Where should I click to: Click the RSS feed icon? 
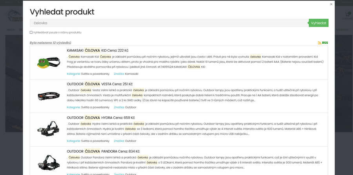pos(320,43)
